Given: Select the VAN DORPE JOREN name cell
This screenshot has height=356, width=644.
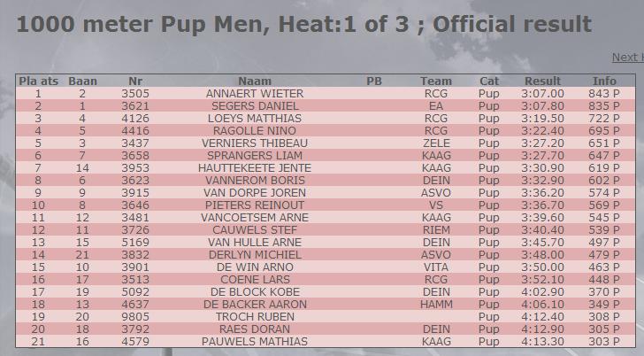Looking at the screenshot, I should (255, 192).
